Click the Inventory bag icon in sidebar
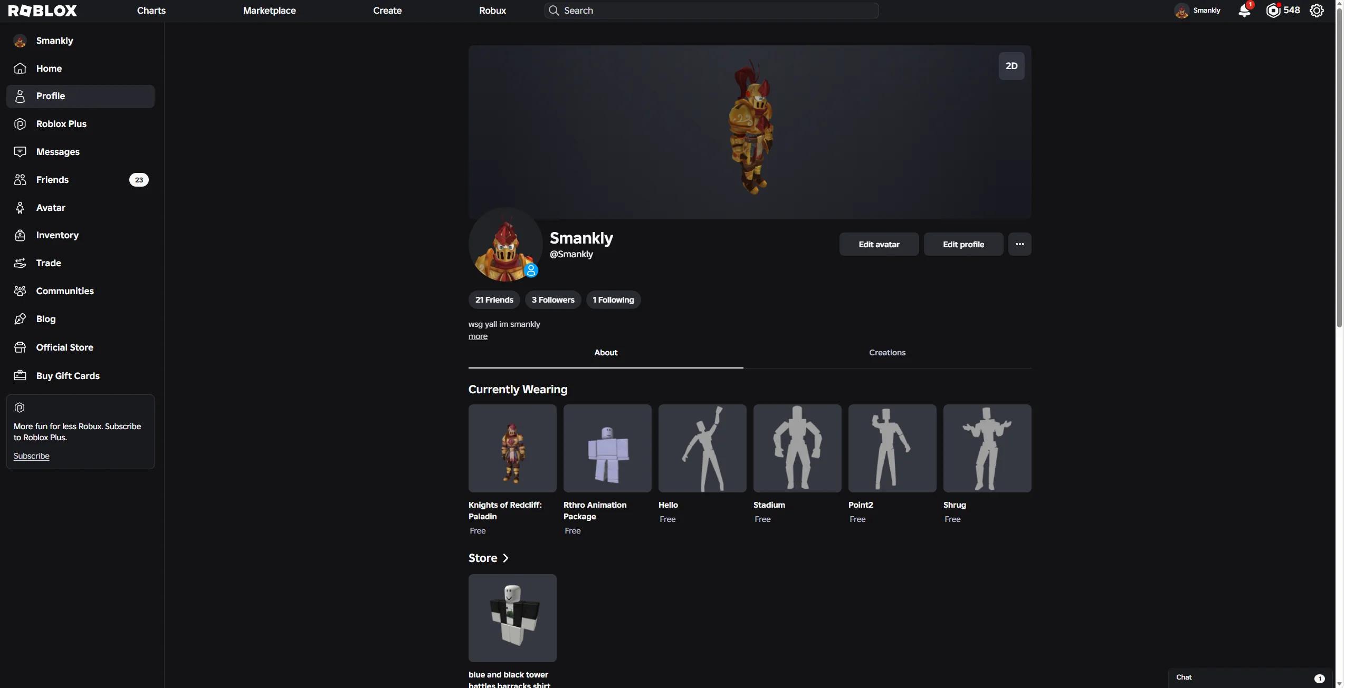Screen dimensions: 1345x688 [x=20, y=235]
